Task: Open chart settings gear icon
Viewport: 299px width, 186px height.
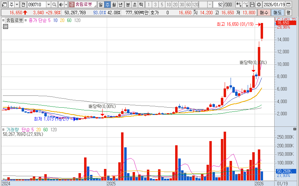Action: click(x=259, y=5)
